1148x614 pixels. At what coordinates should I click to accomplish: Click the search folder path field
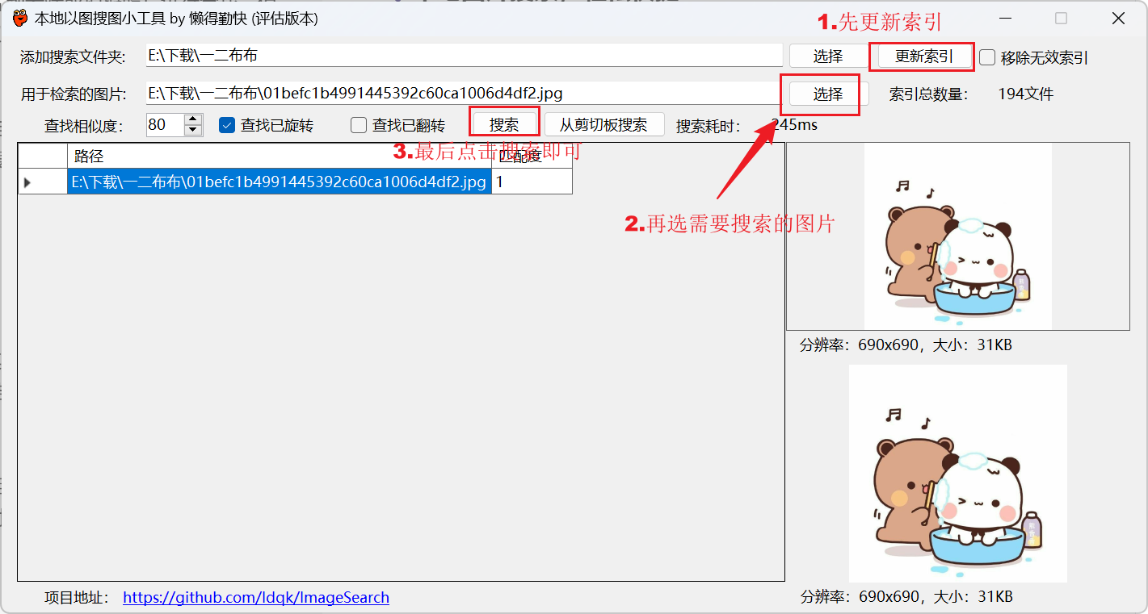(x=464, y=56)
